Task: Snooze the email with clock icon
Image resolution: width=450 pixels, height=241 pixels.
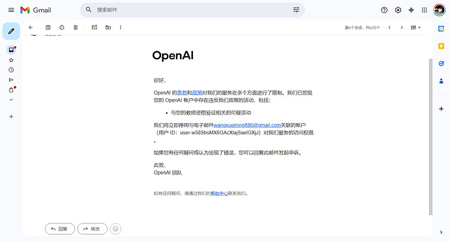Action: coord(62,27)
